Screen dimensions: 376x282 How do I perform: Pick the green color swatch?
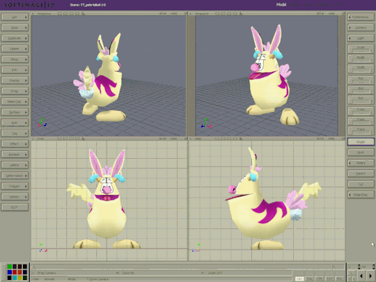(x=10, y=267)
